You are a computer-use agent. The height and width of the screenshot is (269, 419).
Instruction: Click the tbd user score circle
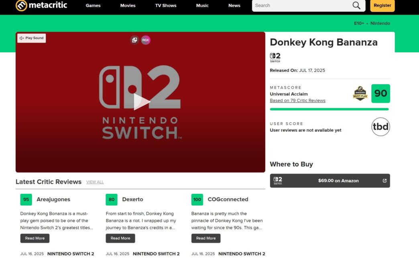(x=380, y=127)
